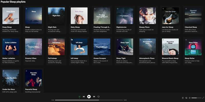Click the Night Rain title below cover
This screenshot has width=205, height=102.
[x=52, y=27]
